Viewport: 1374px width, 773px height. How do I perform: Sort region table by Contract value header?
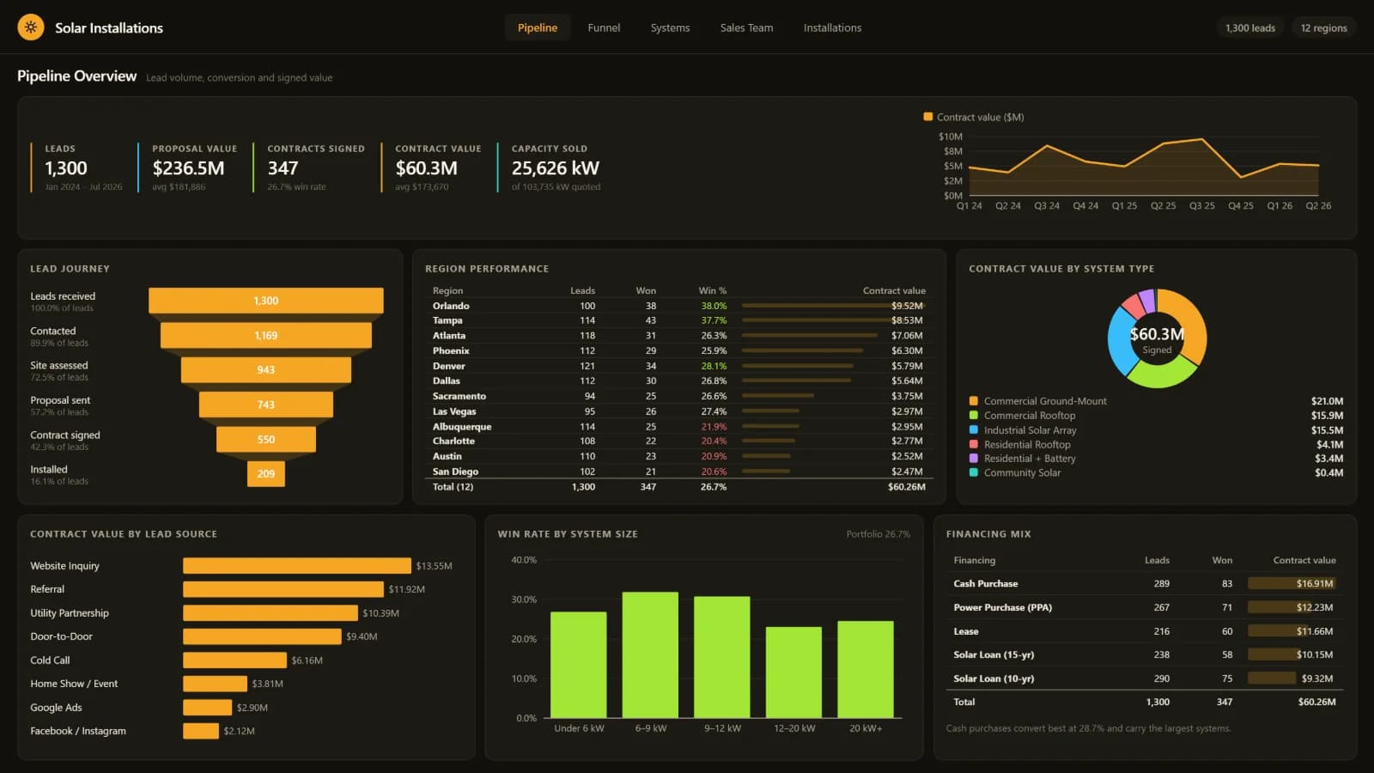894,290
